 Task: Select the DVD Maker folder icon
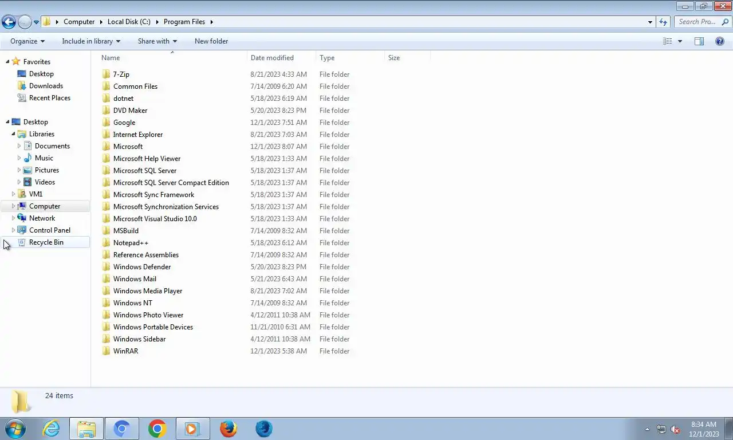pos(106,111)
